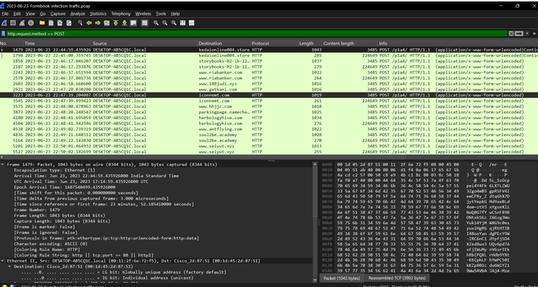Screen dimensions: 538x287
Task: Save this capture file
Action: click(x=51, y=23)
